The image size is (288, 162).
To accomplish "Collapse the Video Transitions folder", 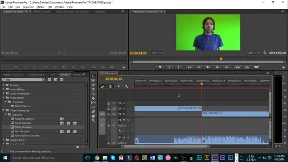I will click(x=3, y=110).
